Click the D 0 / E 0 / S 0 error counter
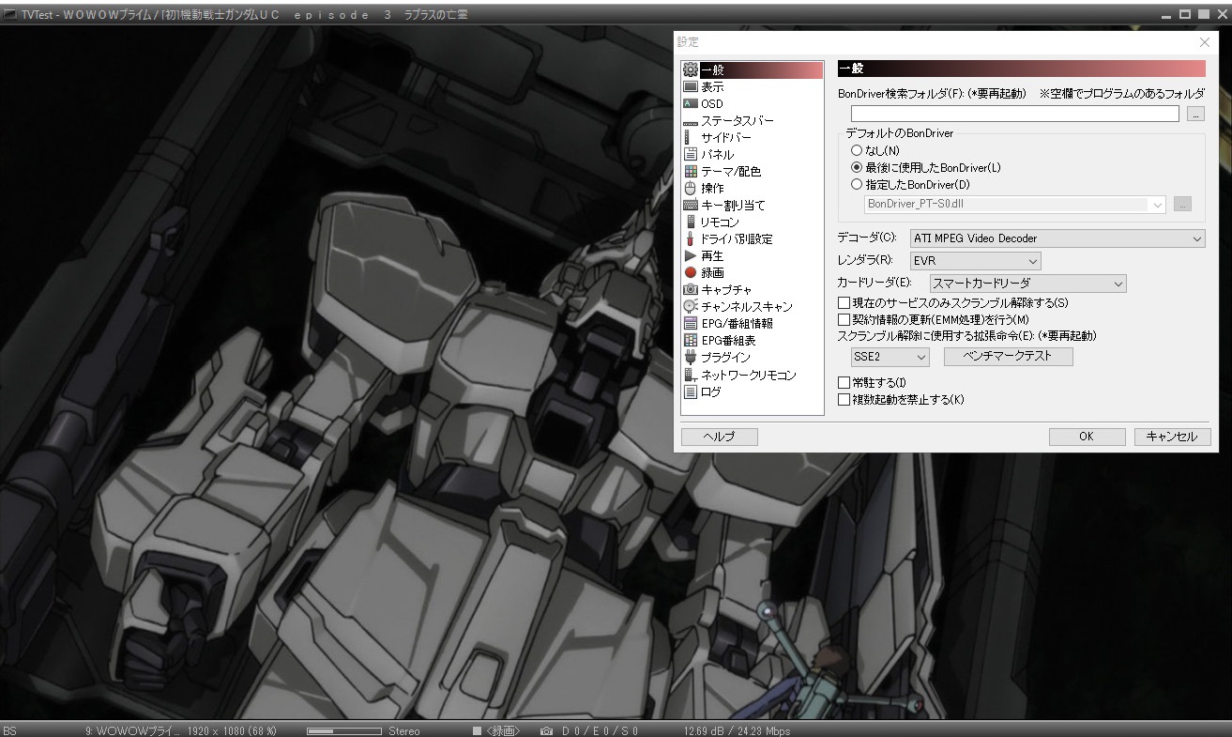1232x737 pixels. tap(601, 730)
